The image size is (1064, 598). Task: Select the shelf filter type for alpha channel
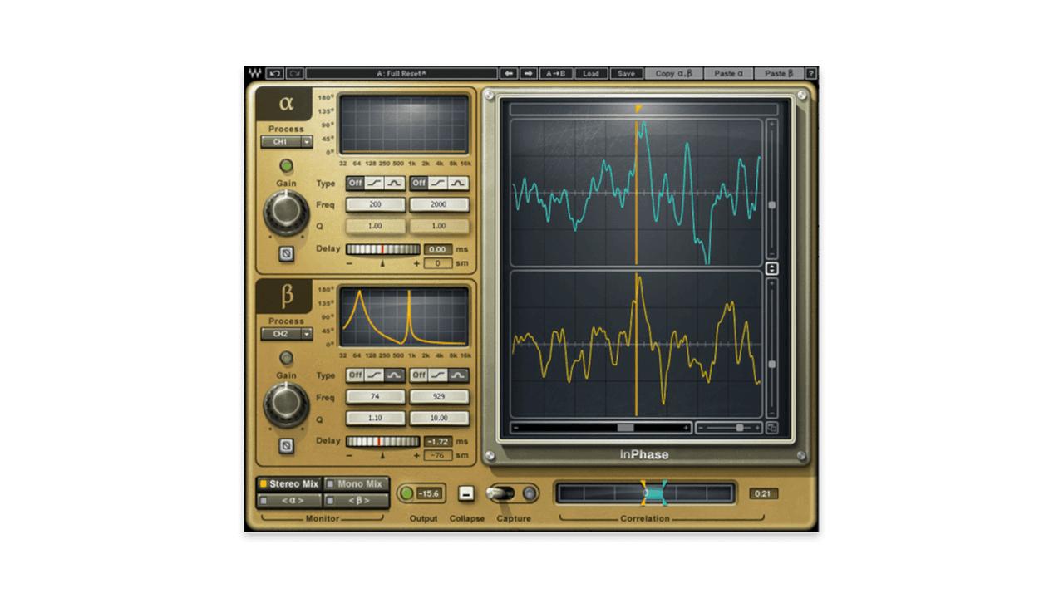pos(374,184)
